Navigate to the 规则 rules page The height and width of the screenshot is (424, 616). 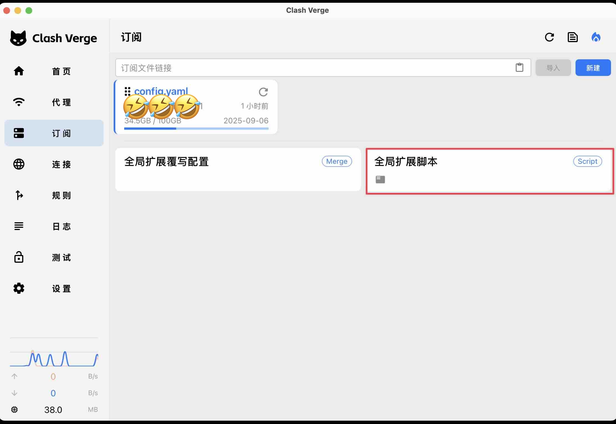[54, 195]
